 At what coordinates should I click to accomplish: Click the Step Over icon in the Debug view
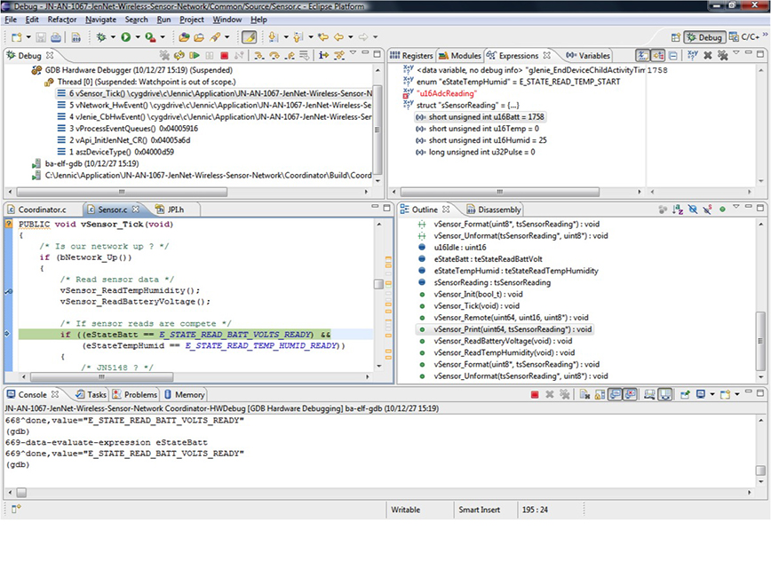(x=274, y=55)
